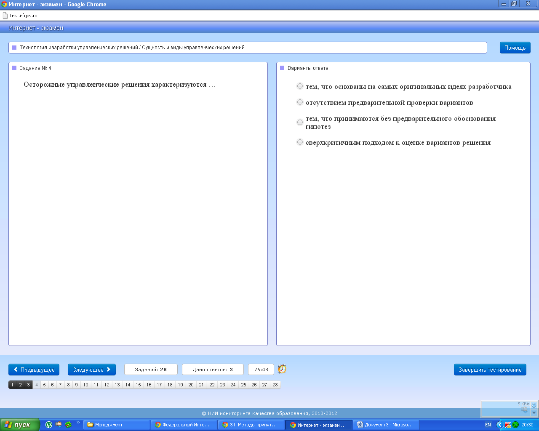Screen dimensions: 539x431
Task: Jump to question 18 in navigator
Action: [170, 385]
